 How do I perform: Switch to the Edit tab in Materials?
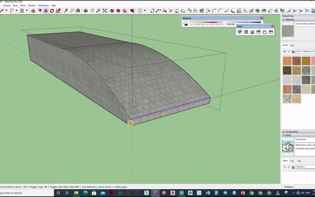(x=292, y=45)
